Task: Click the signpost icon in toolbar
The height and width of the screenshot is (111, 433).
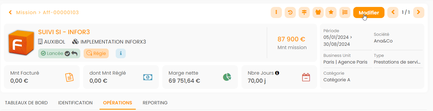Action: pos(304,12)
